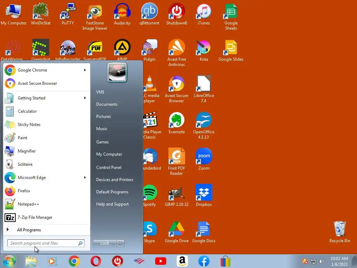Open Google Sheets desktop shortcut
Screen dimensions: 357x268
(231, 17)
